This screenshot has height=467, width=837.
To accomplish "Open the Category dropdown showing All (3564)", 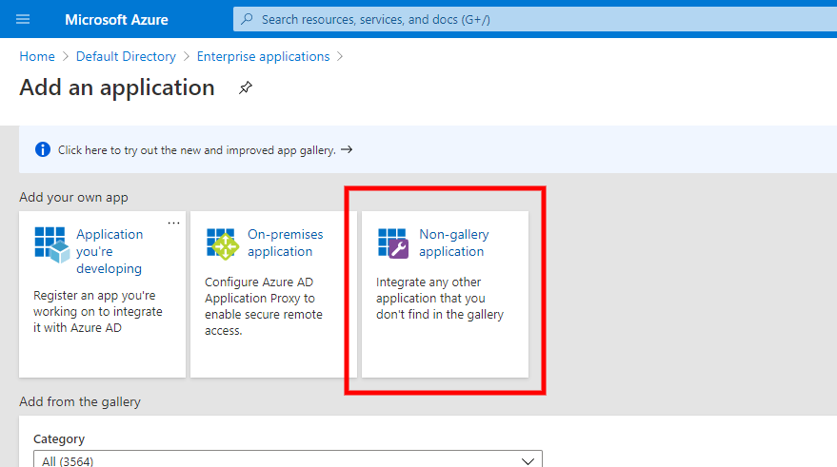I will 288,459.
